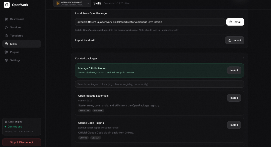Image resolution: width=271 pixels, height=147 pixels.
Task: Expand the open-work-project workspace dropdown
Action: (88, 3)
